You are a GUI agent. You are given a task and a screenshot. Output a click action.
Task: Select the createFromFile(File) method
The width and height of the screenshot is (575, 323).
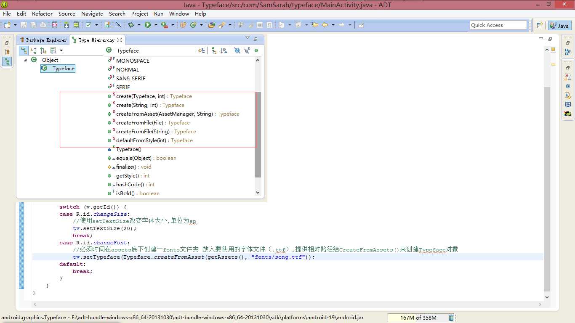tap(149, 123)
